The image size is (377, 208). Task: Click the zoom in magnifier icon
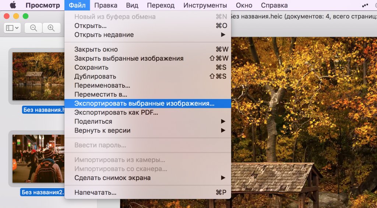51,28
